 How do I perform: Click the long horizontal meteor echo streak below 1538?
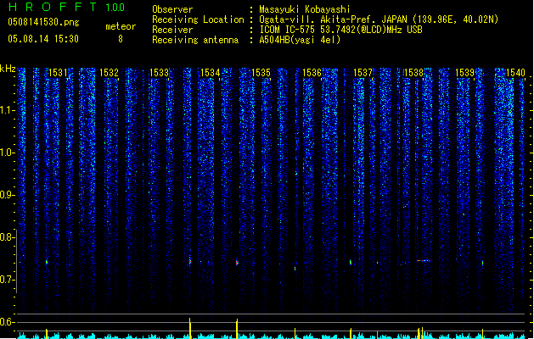(424, 261)
